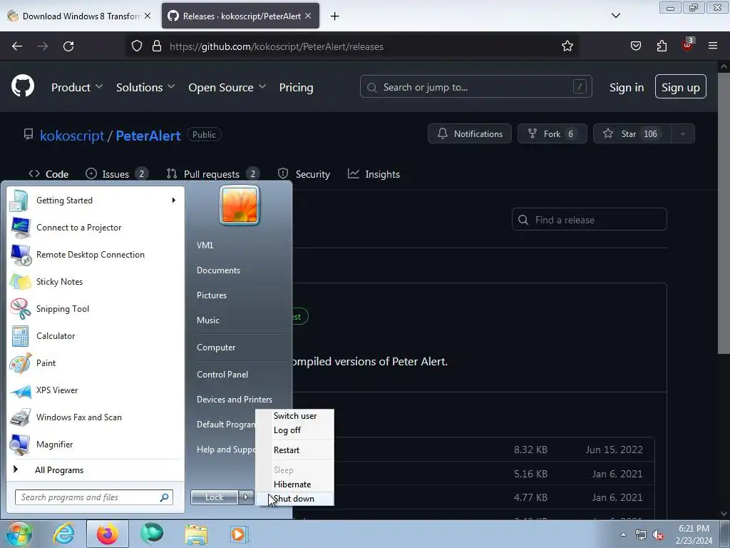This screenshot has height=548, width=730.
Task: Select Shut down in power menu
Action: (294, 499)
